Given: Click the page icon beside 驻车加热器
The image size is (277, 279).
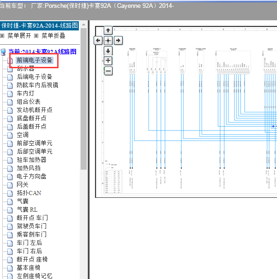Looking at the screenshot, I should pos(10,160).
